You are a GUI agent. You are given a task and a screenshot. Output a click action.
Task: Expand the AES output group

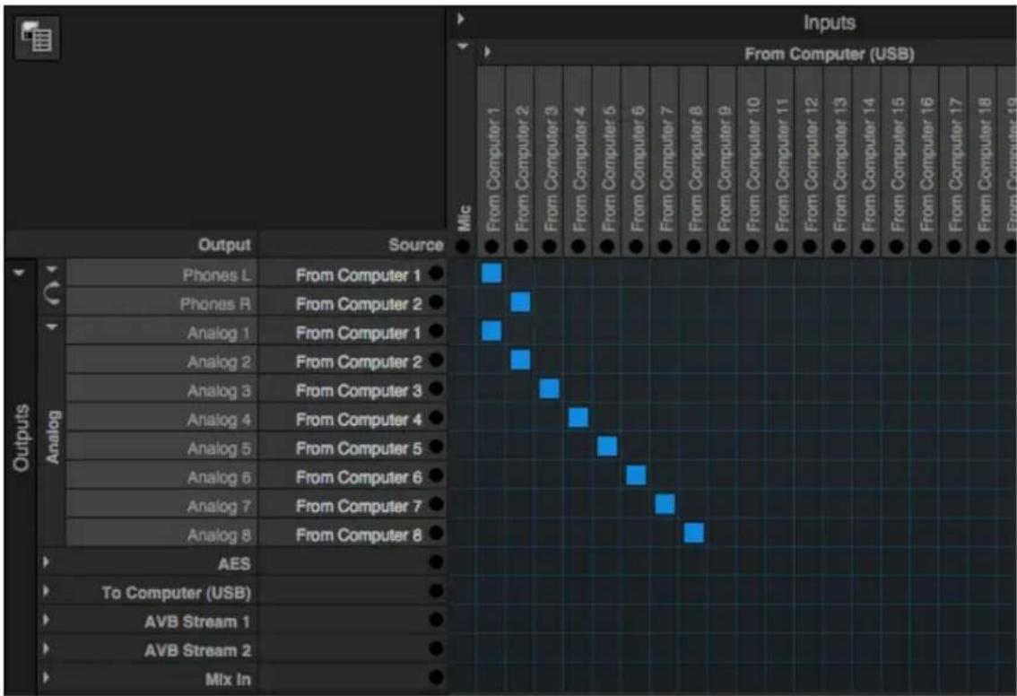(46, 561)
